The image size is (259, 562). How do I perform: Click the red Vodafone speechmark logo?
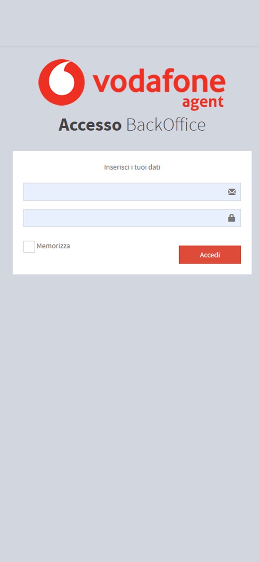(62, 82)
